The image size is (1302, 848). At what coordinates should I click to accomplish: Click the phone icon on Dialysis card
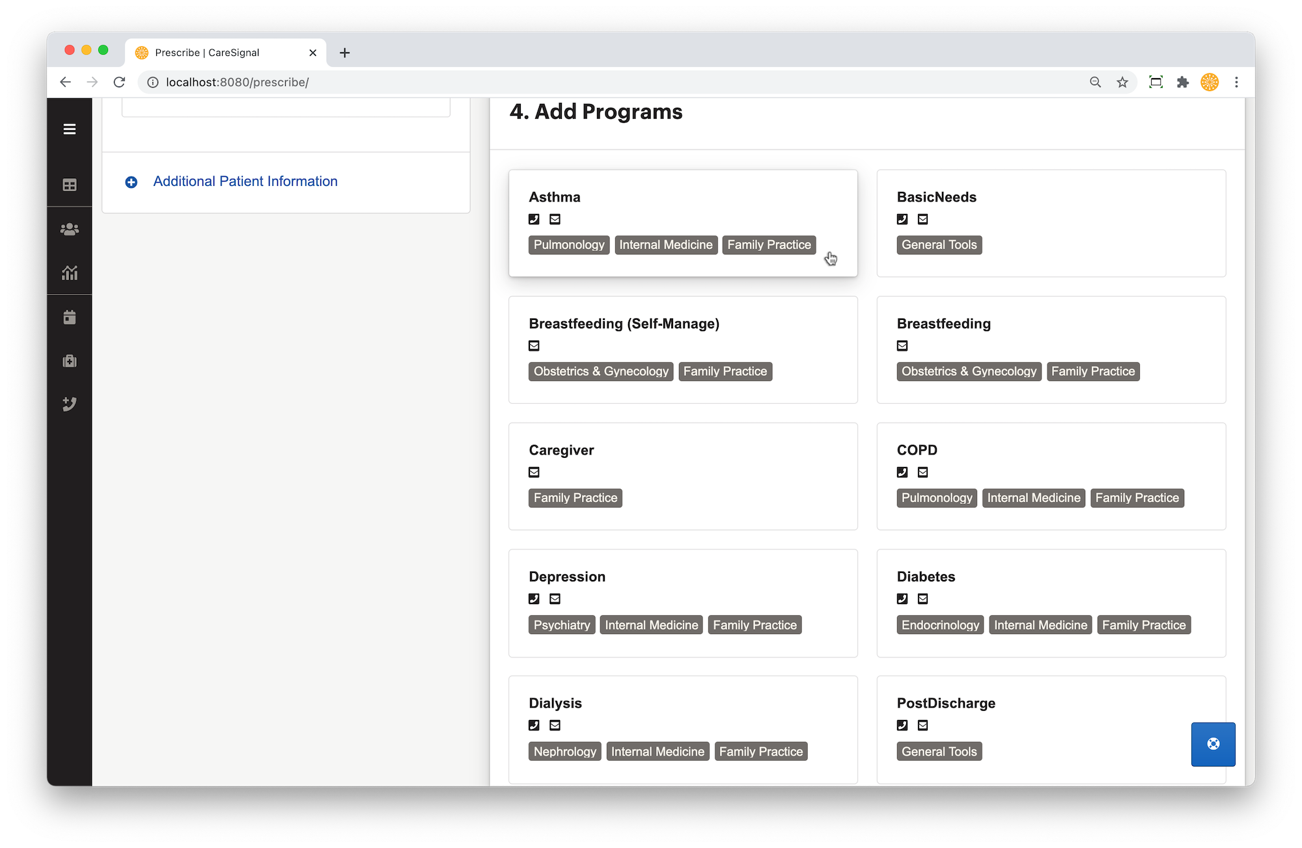point(534,725)
